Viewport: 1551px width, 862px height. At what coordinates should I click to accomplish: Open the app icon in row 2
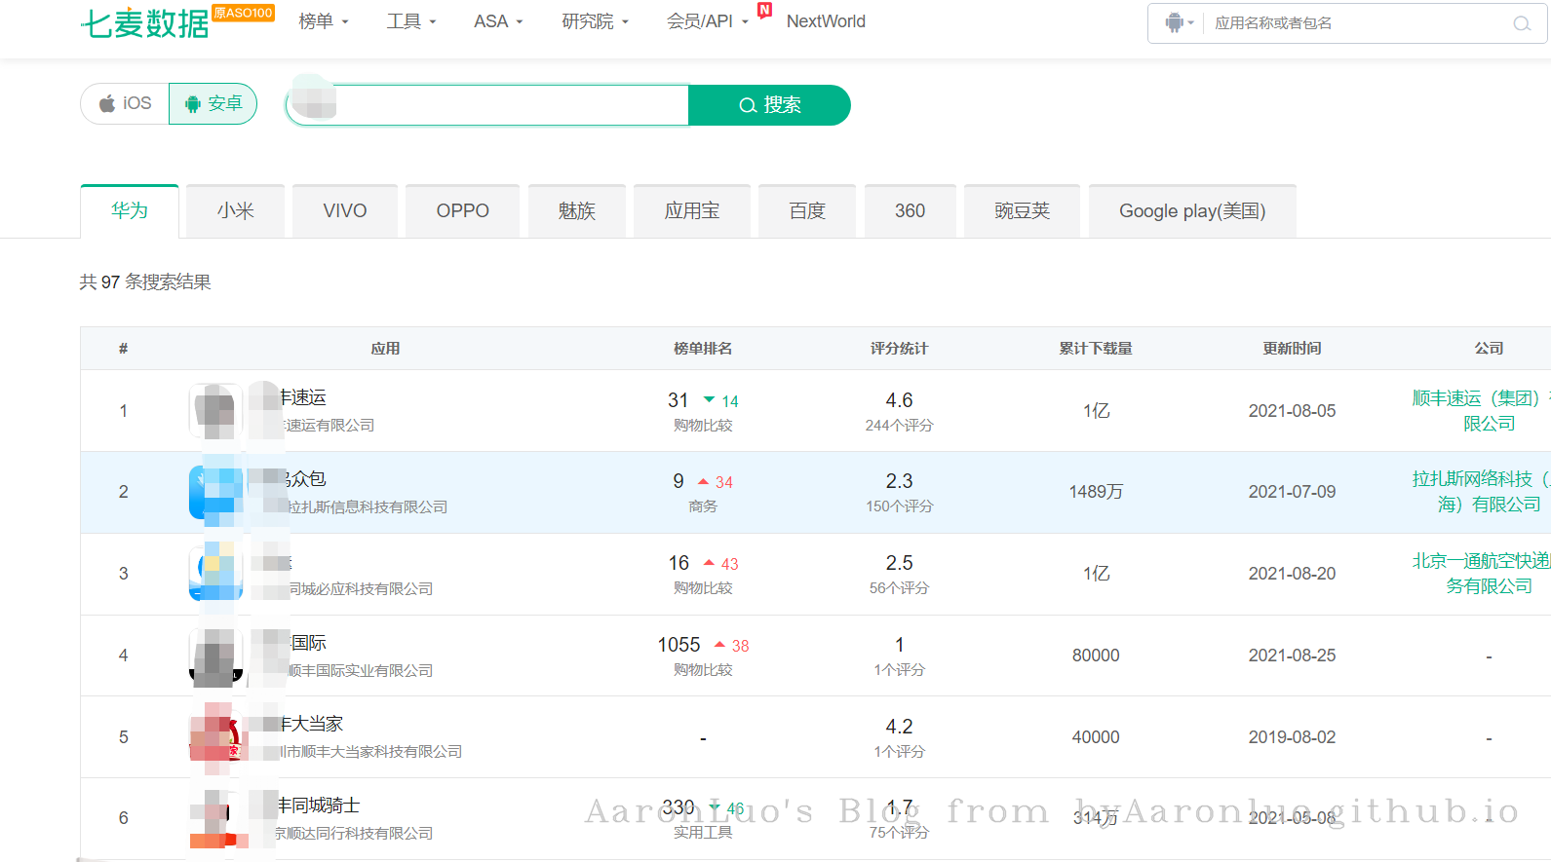215,492
